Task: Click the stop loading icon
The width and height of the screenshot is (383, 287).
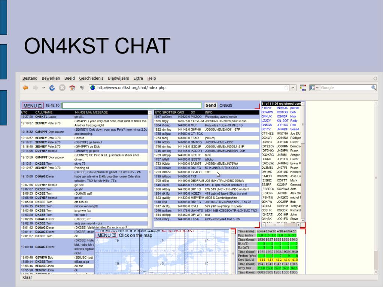Action: pyautogui.click(x=62, y=88)
